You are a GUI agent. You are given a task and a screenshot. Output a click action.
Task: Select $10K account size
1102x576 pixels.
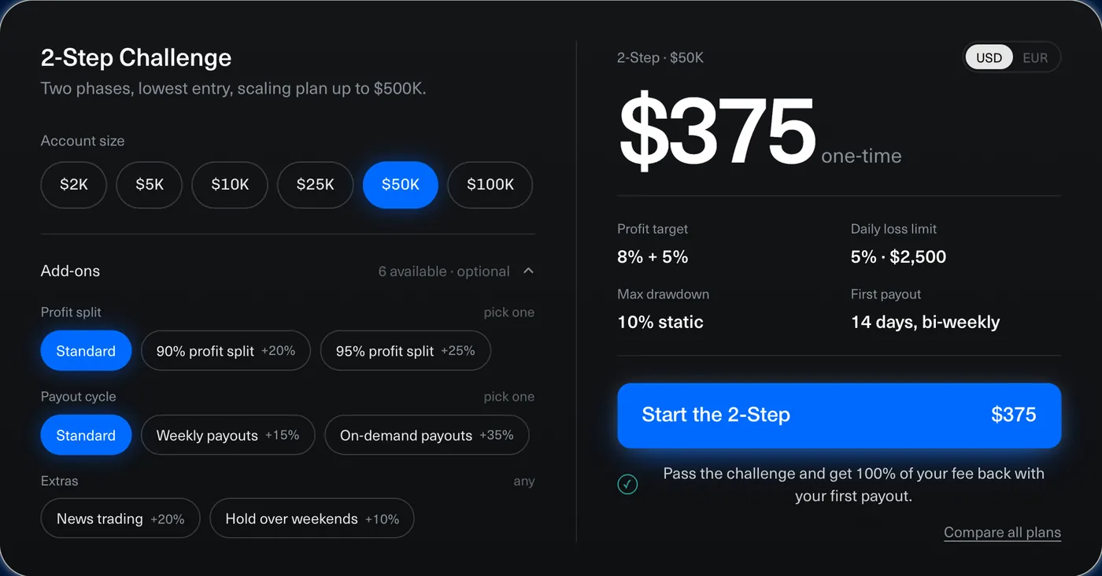click(230, 185)
